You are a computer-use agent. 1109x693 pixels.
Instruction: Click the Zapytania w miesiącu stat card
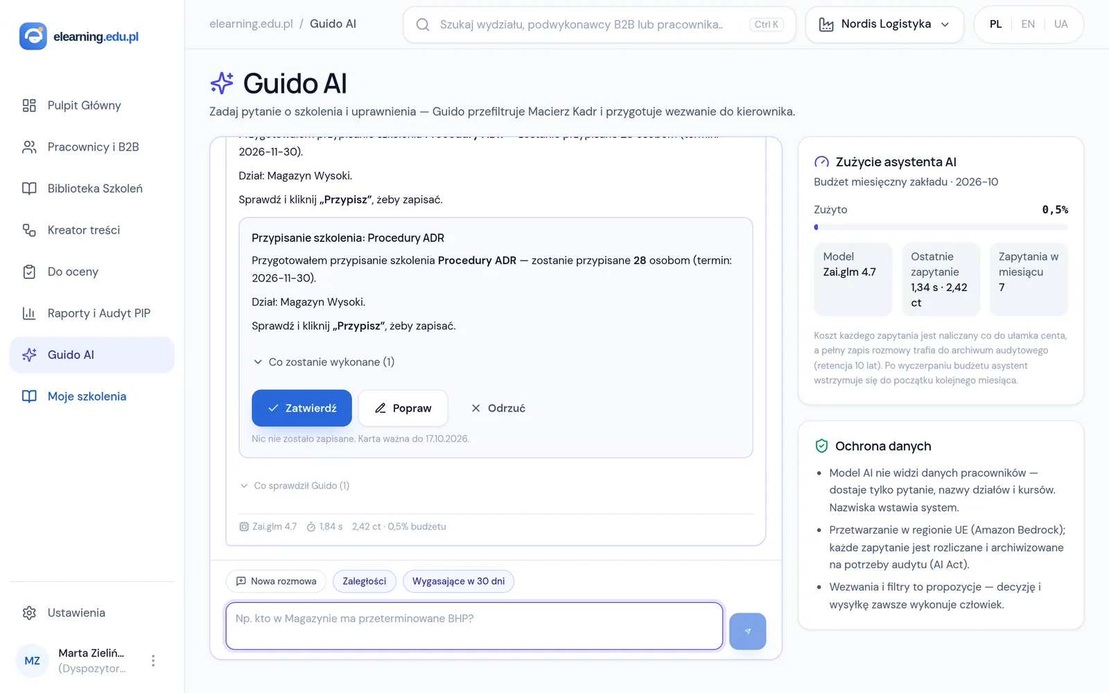click(x=1029, y=279)
